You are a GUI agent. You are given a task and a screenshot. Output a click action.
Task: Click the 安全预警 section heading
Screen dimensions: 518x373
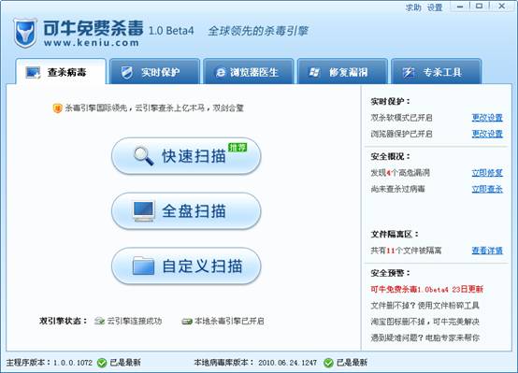pyautogui.click(x=390, y=273)
